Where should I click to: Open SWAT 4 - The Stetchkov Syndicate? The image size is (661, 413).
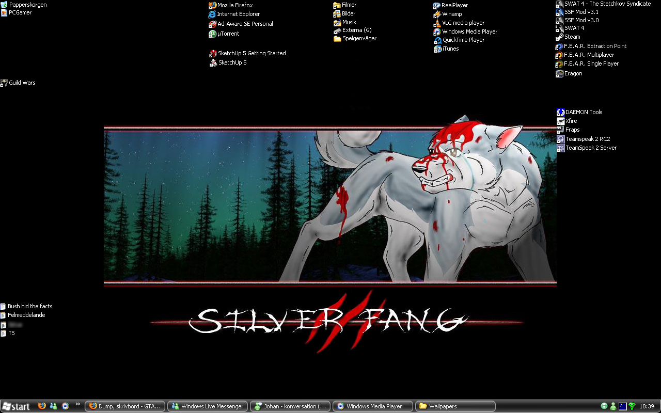(603, 4)
